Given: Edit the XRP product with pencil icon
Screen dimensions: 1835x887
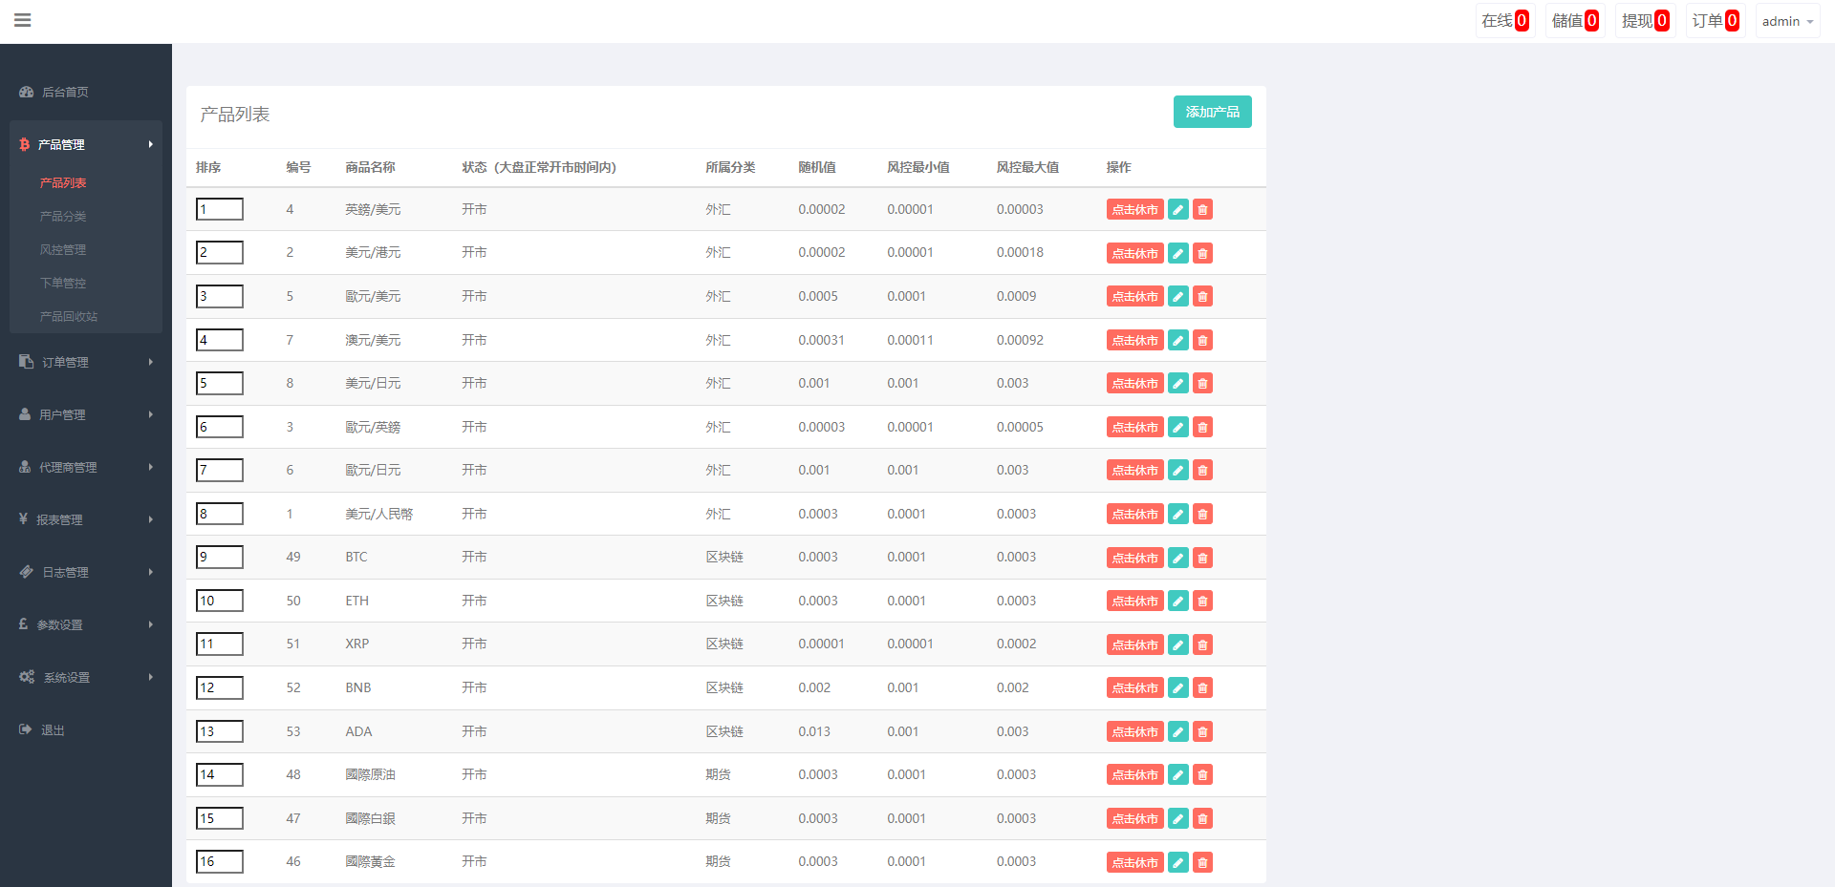Looking at the screenshot, I should click(x=1178, y=644).
